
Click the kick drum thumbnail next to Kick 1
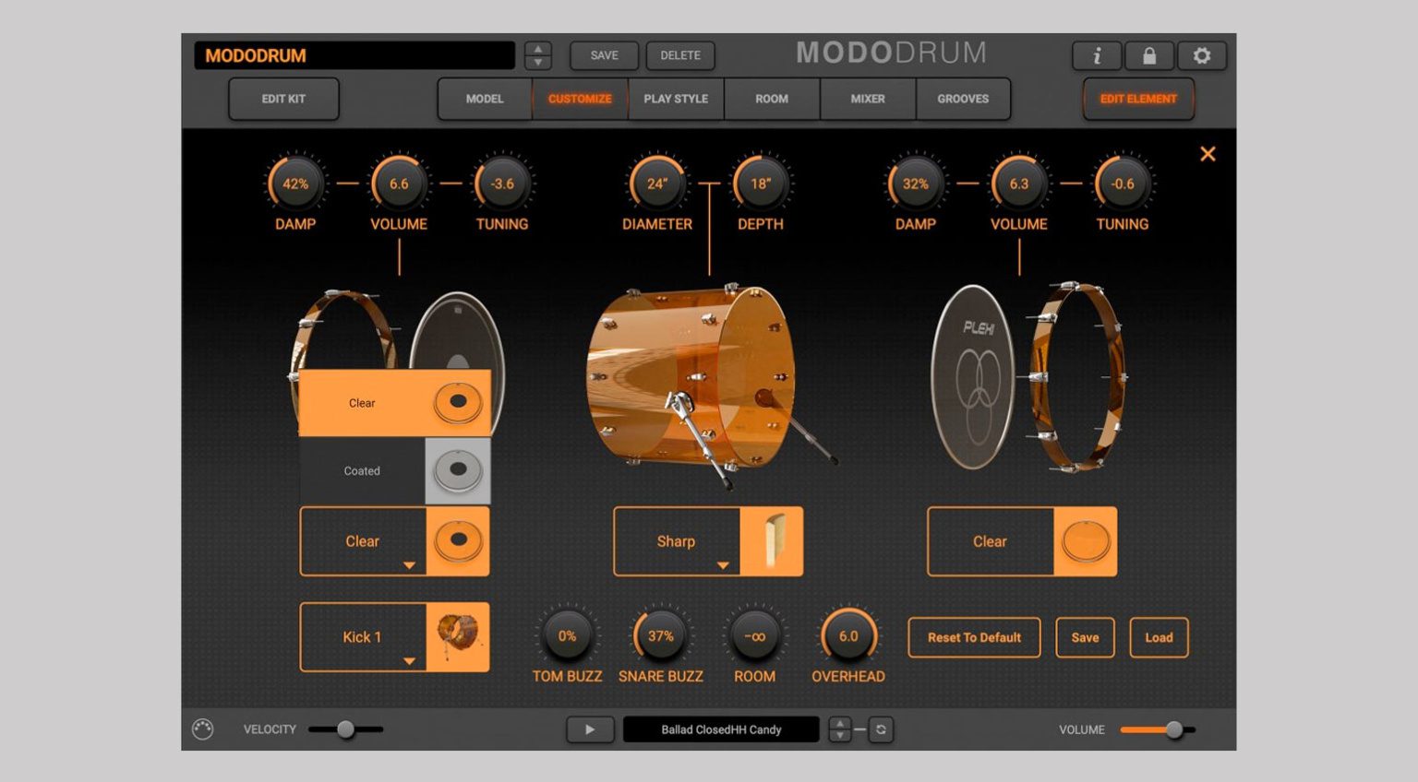coord(459,636)
